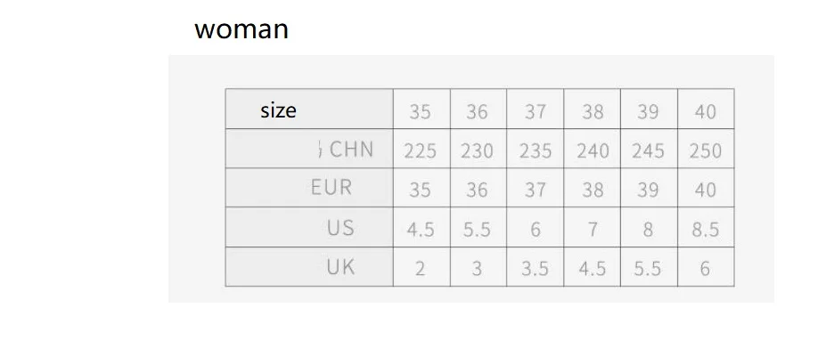Click the EUR row label
This screenshot has height=348, width=826.
[331, 188]
